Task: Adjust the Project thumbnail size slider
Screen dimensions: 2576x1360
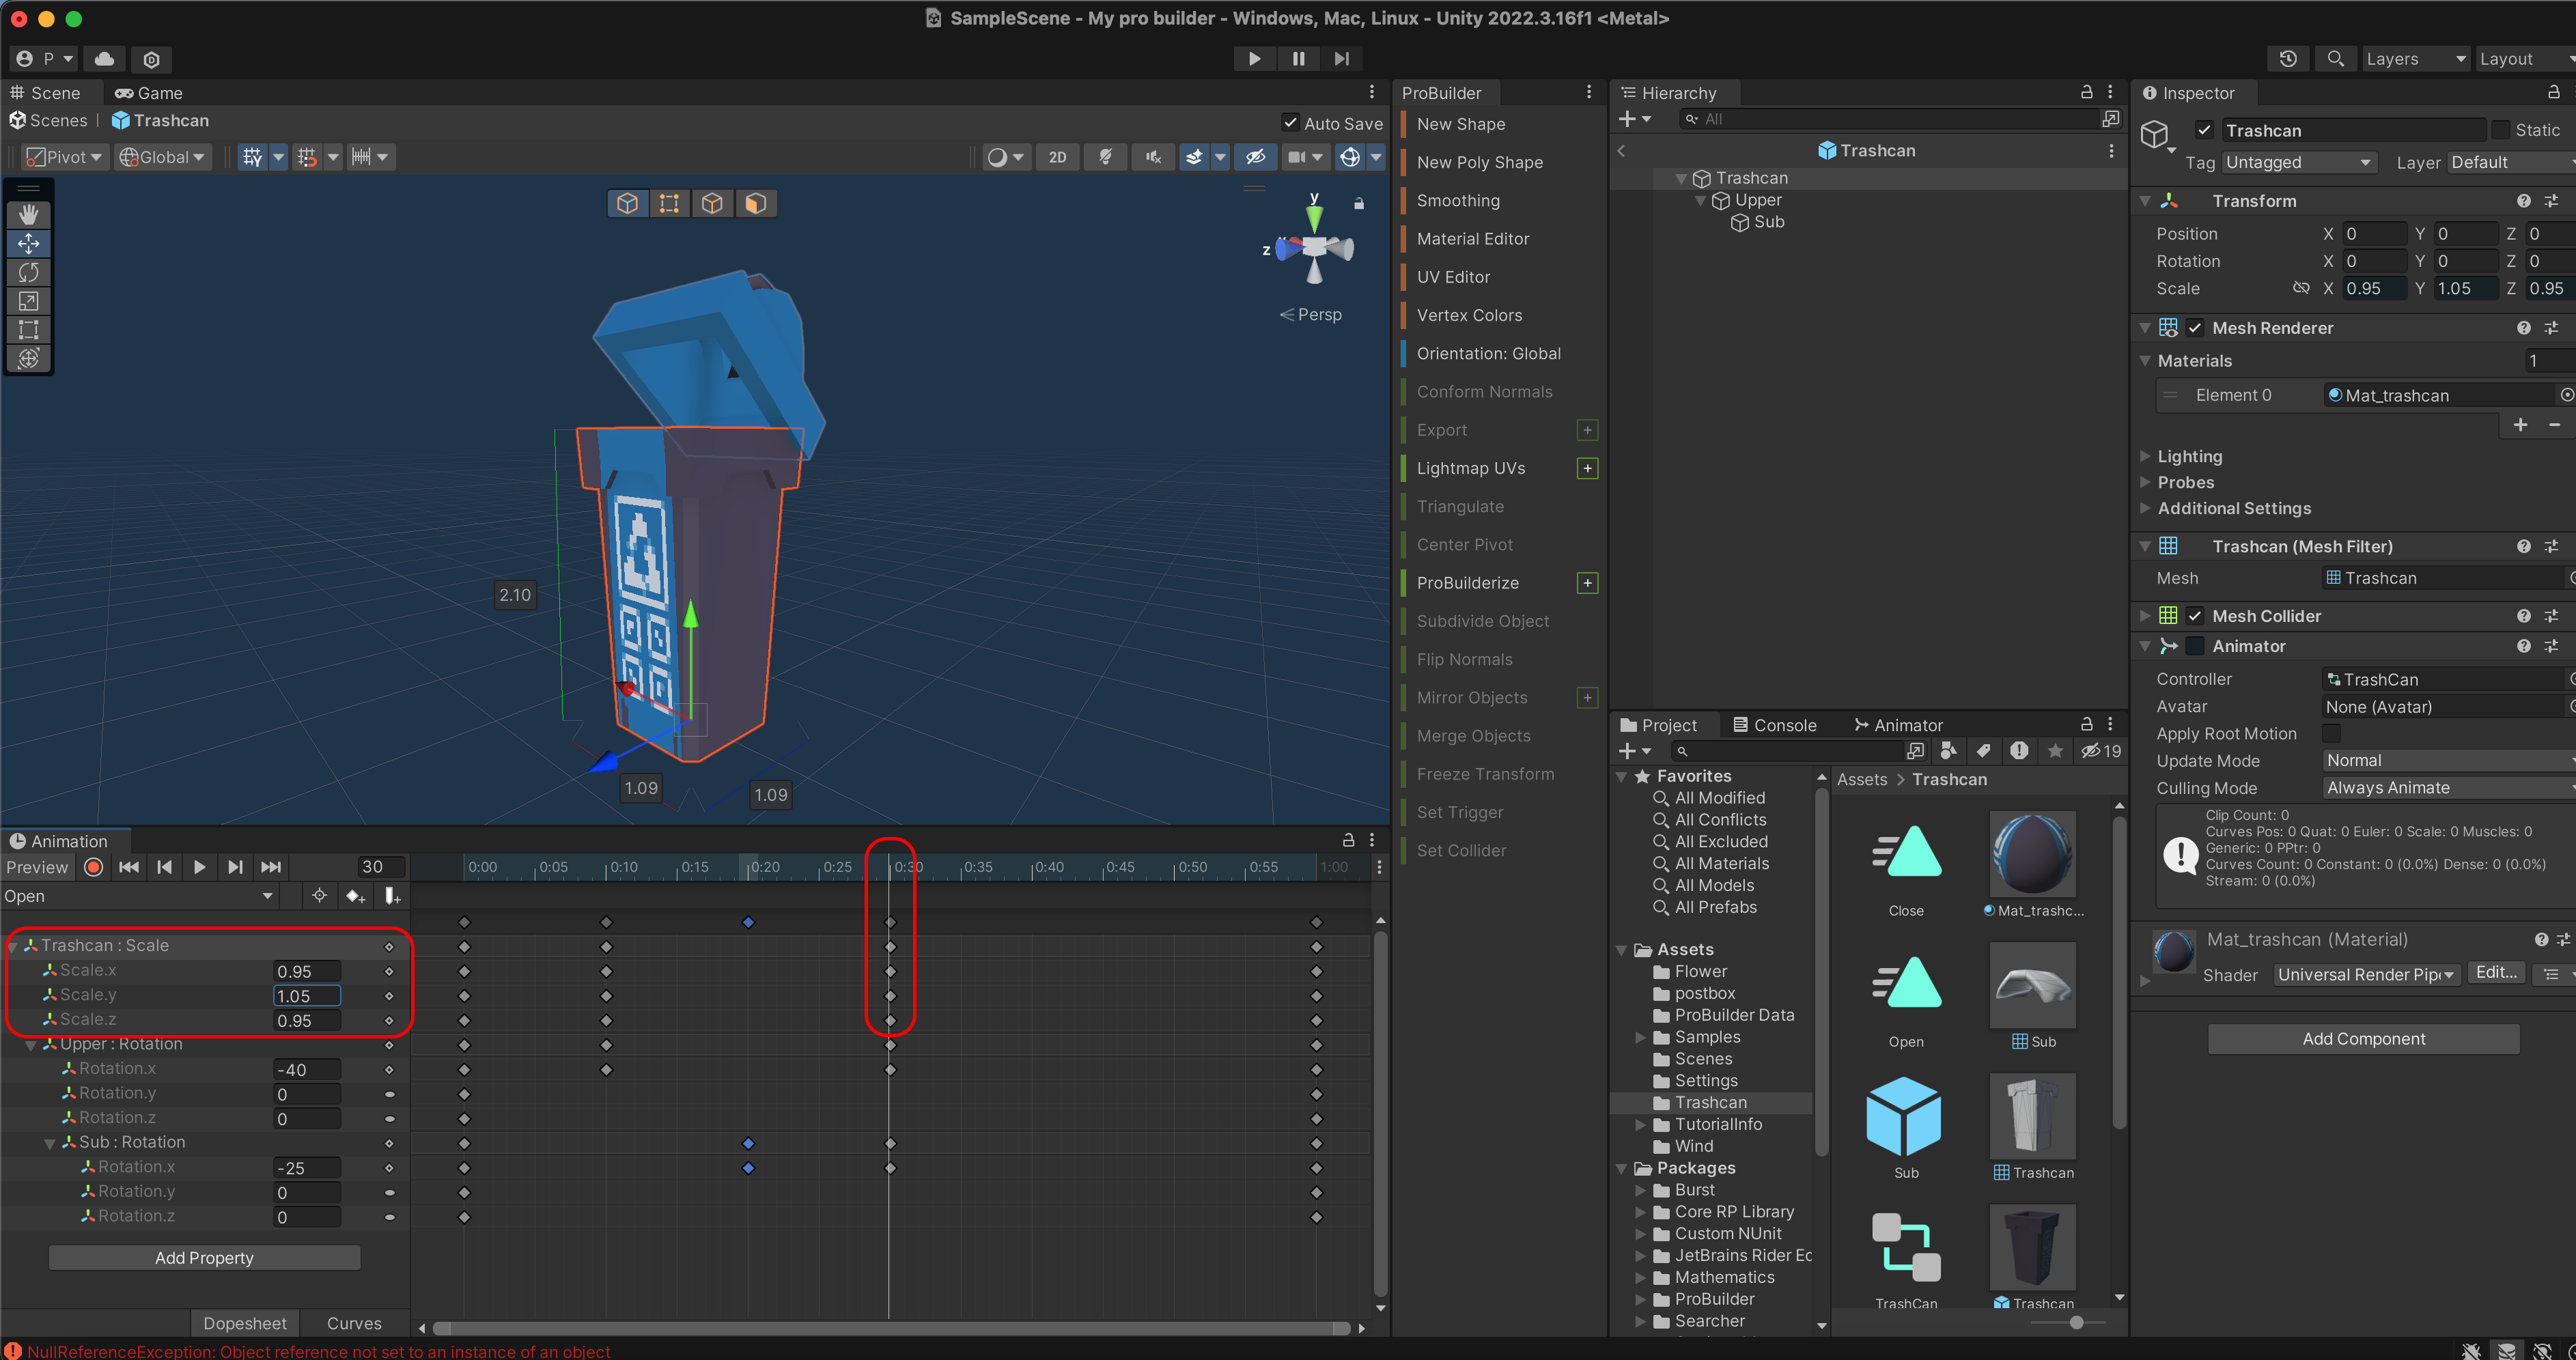Action: 2077,1322
